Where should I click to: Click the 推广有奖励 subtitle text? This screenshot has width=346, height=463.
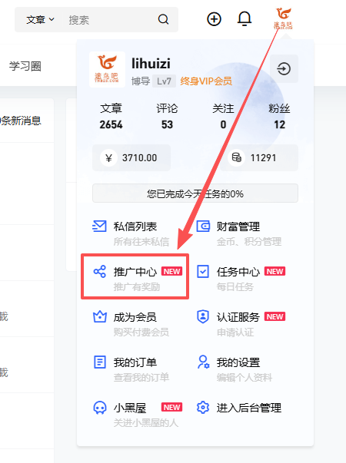[137, 286]
